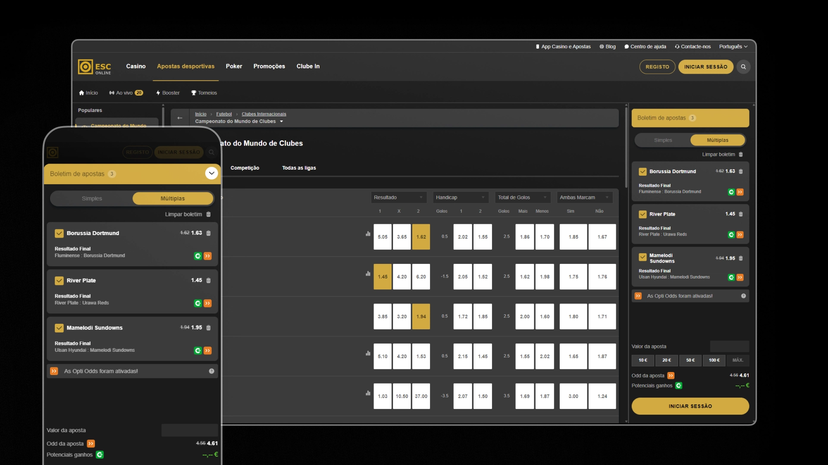828x465 pixels.
Task: Collapse the mobile bet slip with chevron
Action: click(x=211, y=173)
